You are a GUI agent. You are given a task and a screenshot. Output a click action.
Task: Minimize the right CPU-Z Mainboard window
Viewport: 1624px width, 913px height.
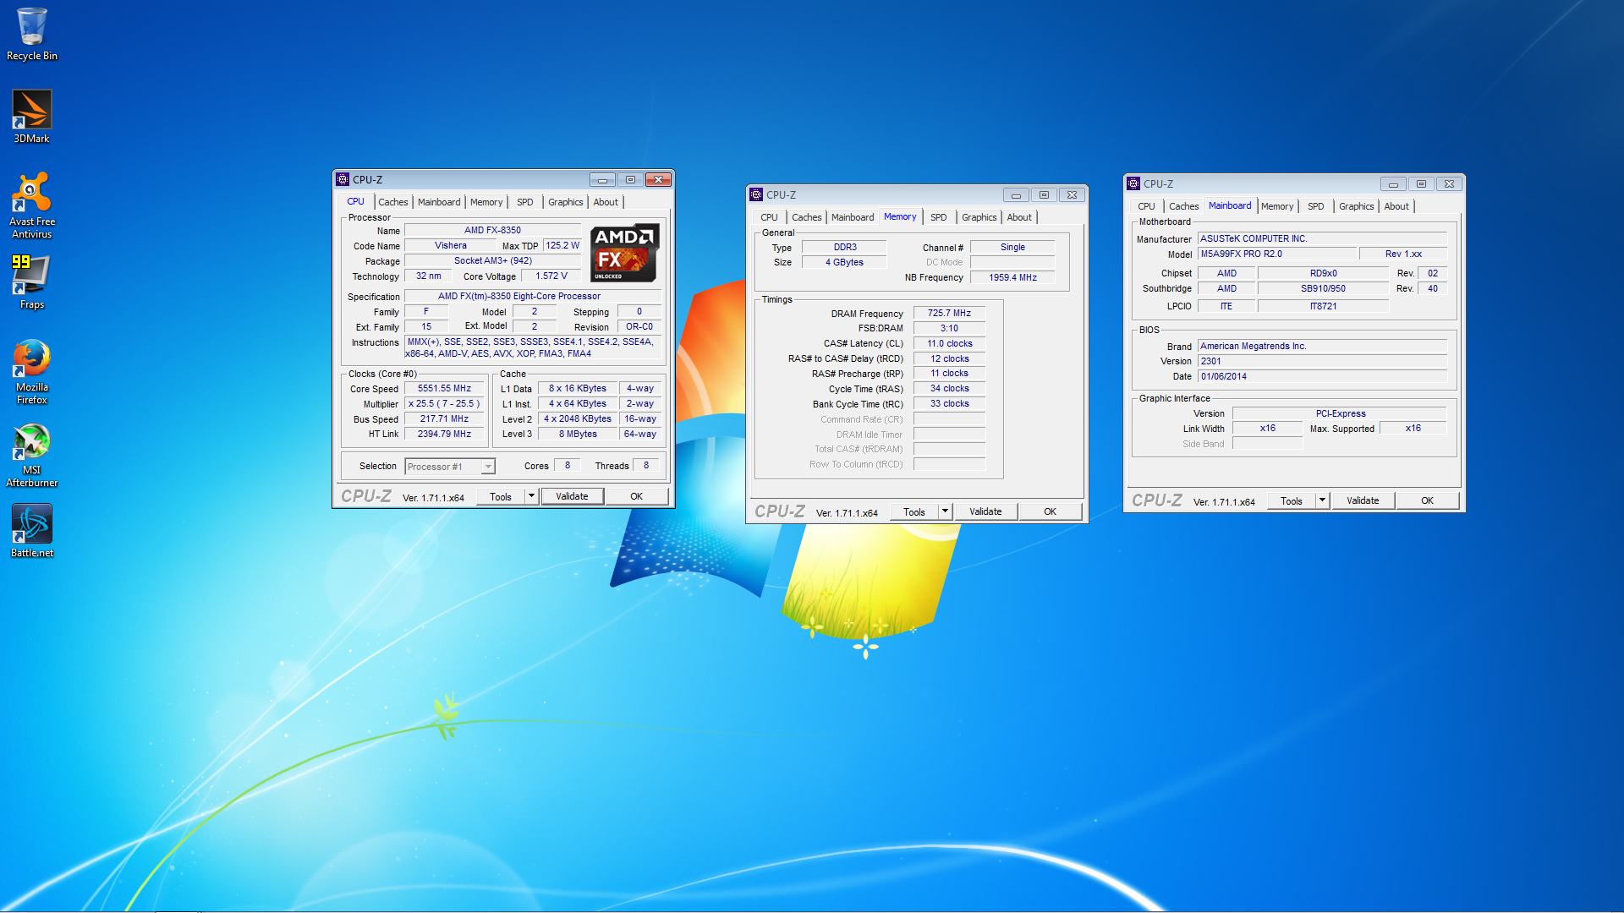point(1393,183)
